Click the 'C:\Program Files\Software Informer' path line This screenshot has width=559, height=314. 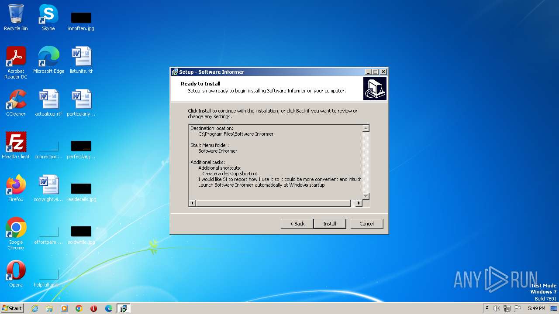click(236, 134)
